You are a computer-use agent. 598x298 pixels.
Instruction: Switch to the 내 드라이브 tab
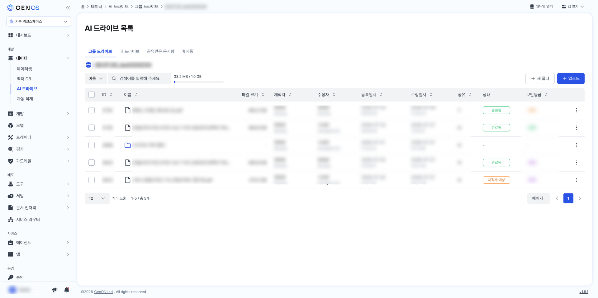(130, 51)
